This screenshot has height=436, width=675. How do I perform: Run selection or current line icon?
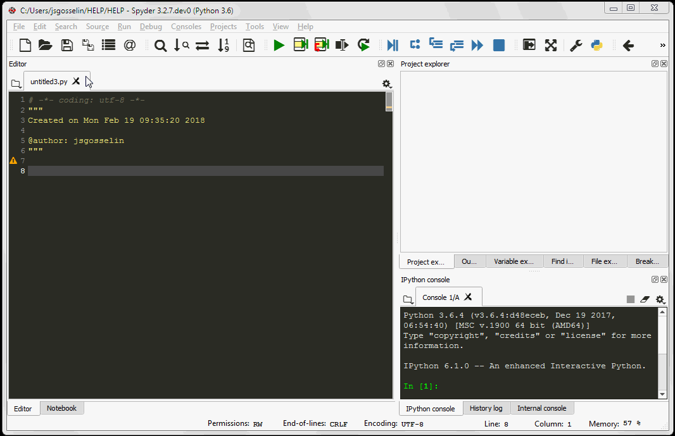pos(342,45)
